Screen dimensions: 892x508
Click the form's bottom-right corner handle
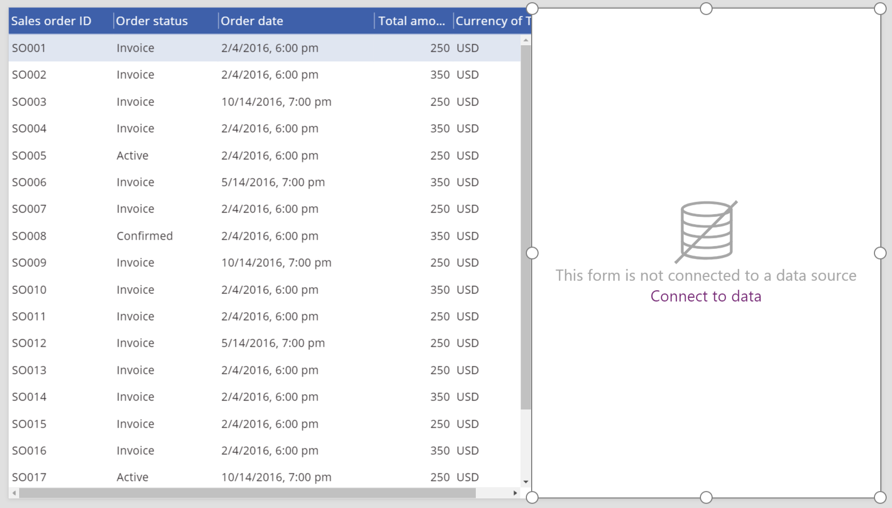click(x=881, y=497)
